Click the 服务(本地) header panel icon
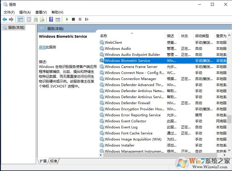Viewport: 232px width, 171px height. point(43,29)
